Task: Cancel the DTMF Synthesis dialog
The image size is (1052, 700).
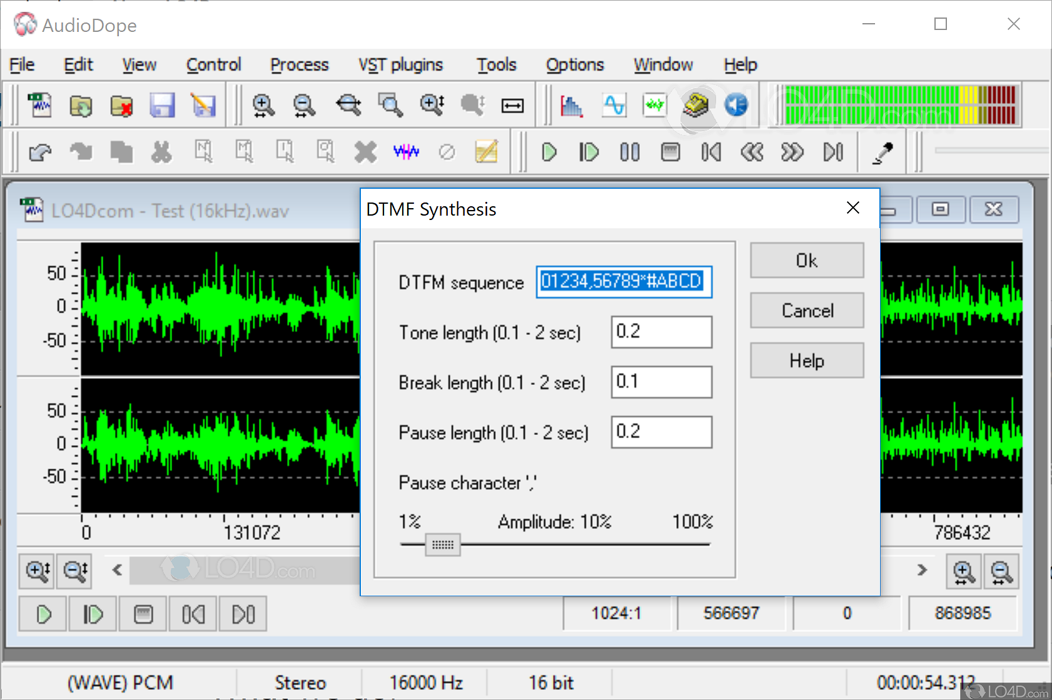Action: (x=806, y=310)
